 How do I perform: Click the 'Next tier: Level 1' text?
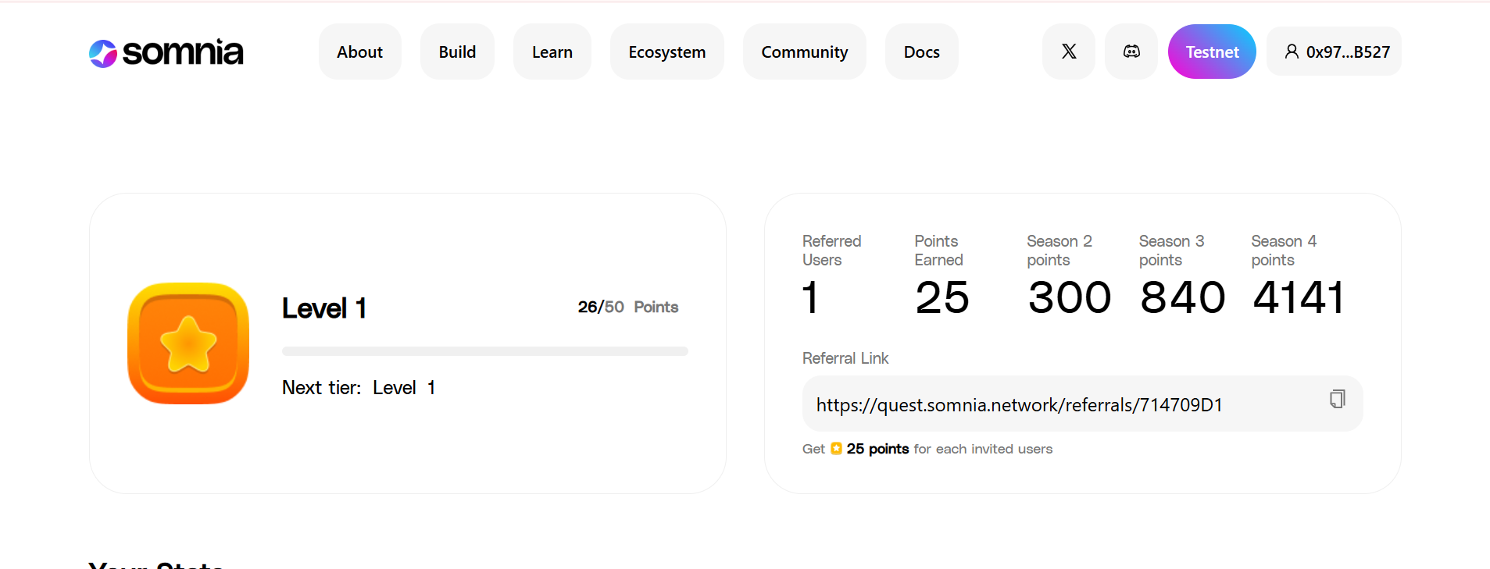click(359, 388)
